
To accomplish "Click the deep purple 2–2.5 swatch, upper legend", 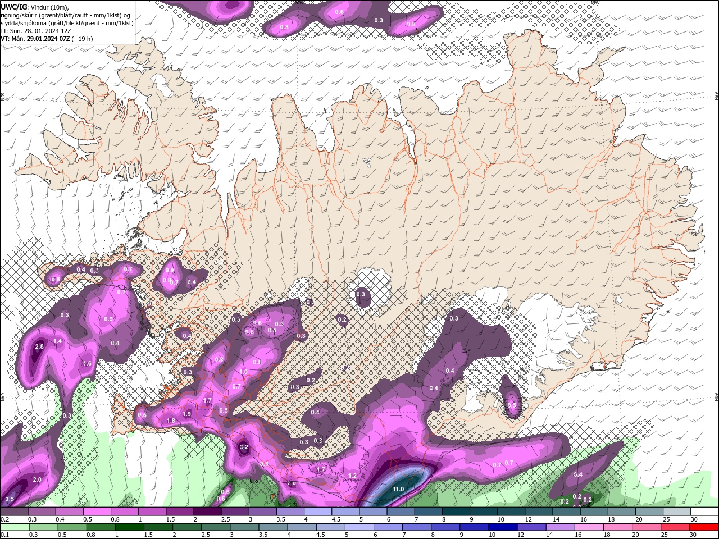I will tap(207, 511).
